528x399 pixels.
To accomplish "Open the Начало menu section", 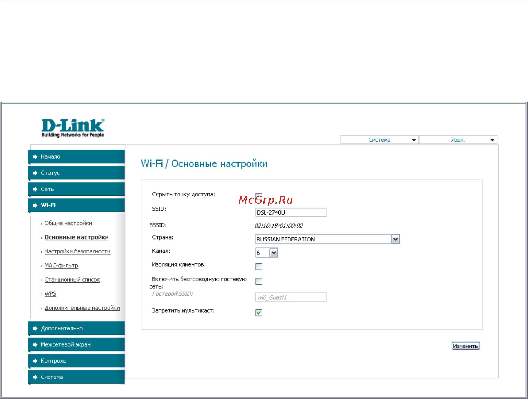I will pos(76,157).
